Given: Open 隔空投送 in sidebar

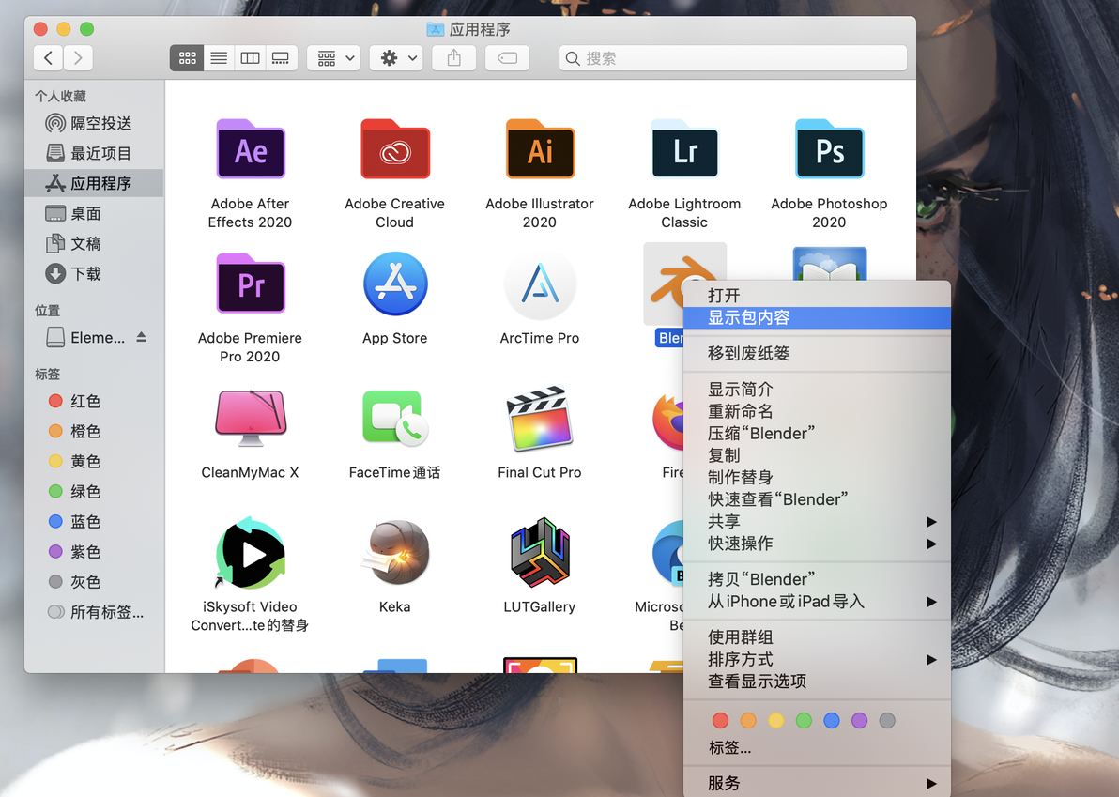Looking at the screenshot, I should [x=94, y=123].
